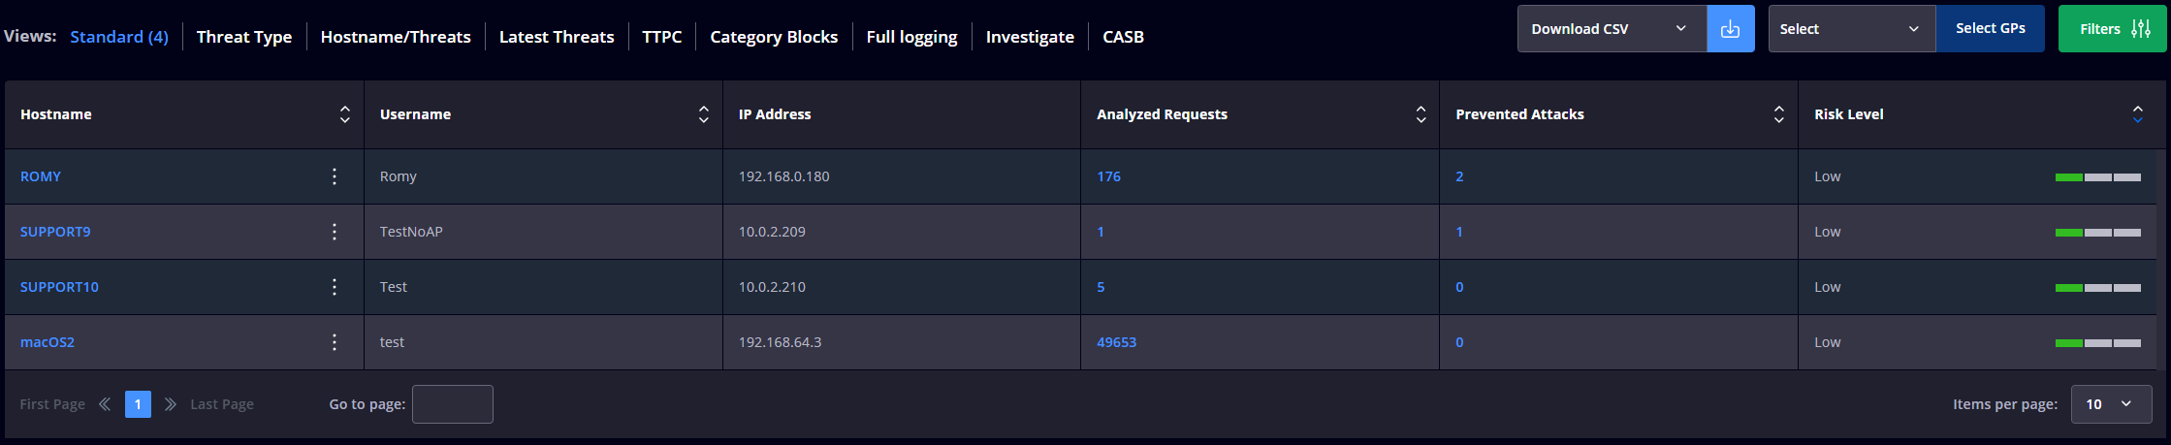
Task: Sort table by Hostname column arrows
Action: (x=344, y=114)
